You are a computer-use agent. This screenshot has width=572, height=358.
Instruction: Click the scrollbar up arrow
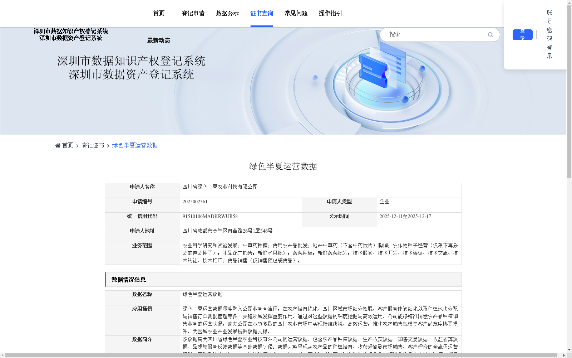(x=569, y=3)
